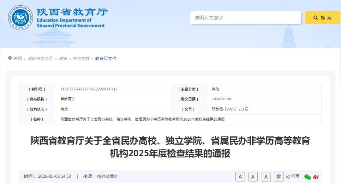Screen dimensions: 341x184
Task: Open the 政府信息公开 breadcrumb link
Action: 40,58
